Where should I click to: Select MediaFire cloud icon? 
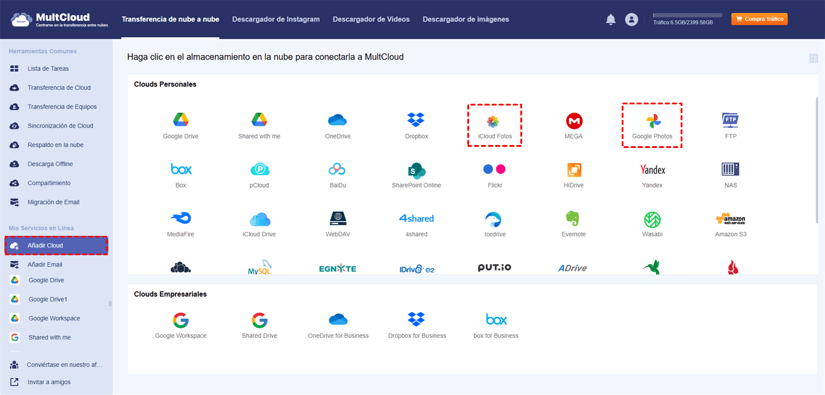pyautogui.click(x=181, y=218)
